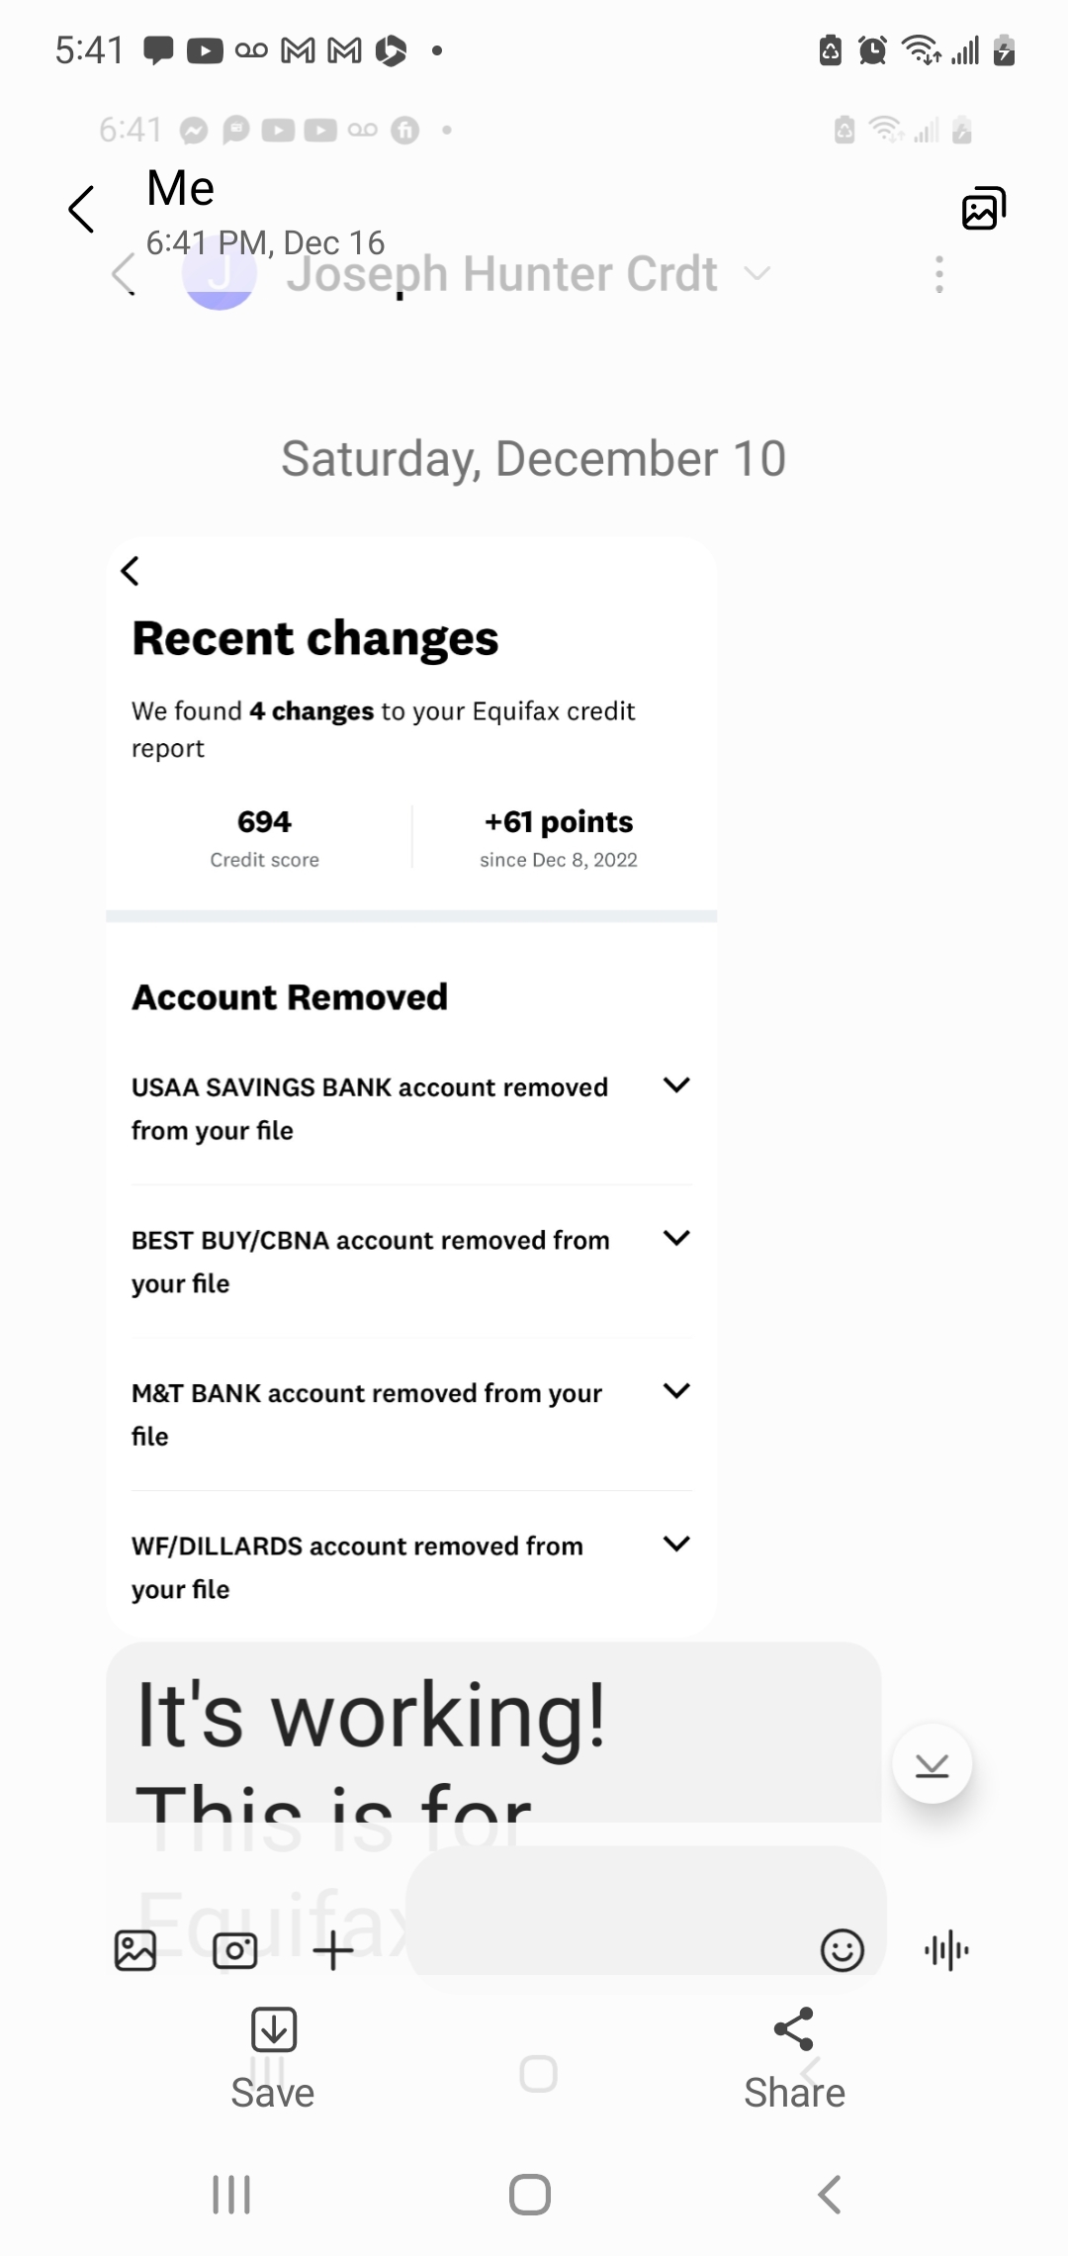Expand USAA SAVINGS BANK account removed
Image resolution: width=1068 pixels, height=2256 pixels.
pos(676,1085)
